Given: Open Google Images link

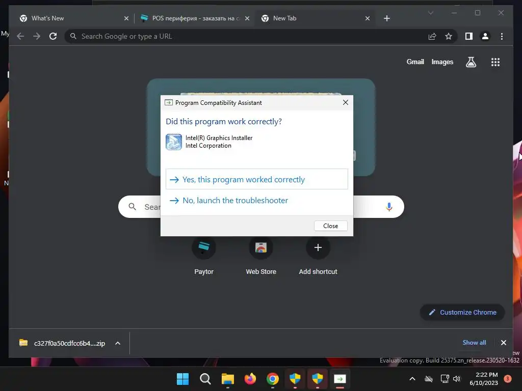Looking at the screenshot, I should 442,62.
